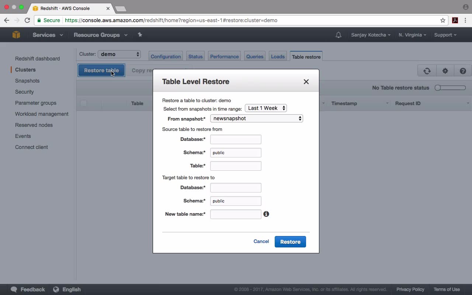Bookmark this page with the star icon
The image size is (472, 295).
443,20
